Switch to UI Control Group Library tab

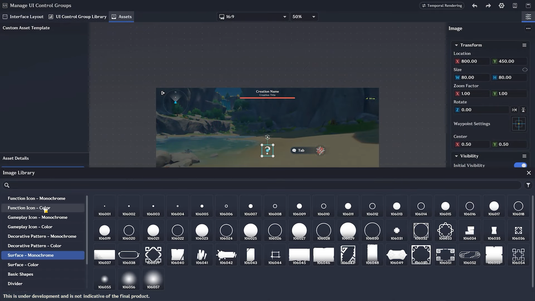pos(77,17)
